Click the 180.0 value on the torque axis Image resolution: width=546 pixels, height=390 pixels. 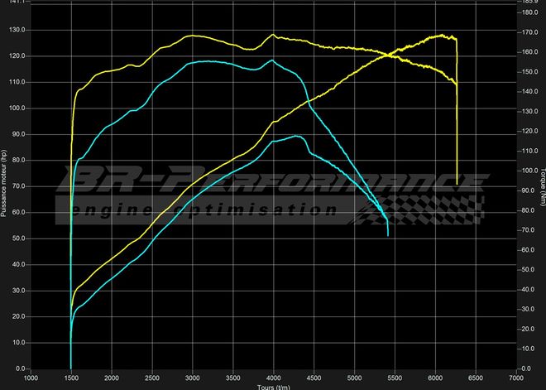[527, 12]
